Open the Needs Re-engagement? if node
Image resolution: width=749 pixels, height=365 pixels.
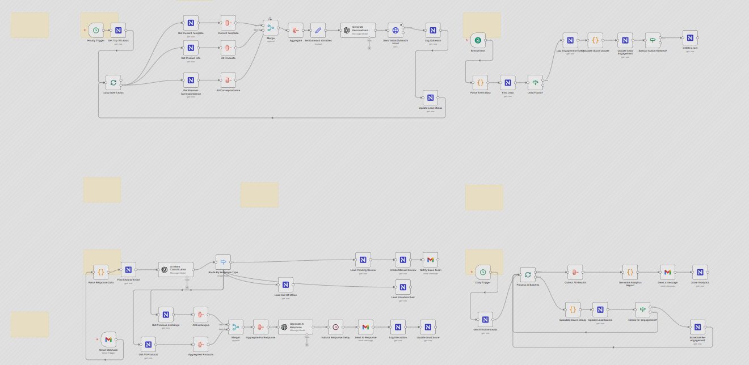[642, 309]
